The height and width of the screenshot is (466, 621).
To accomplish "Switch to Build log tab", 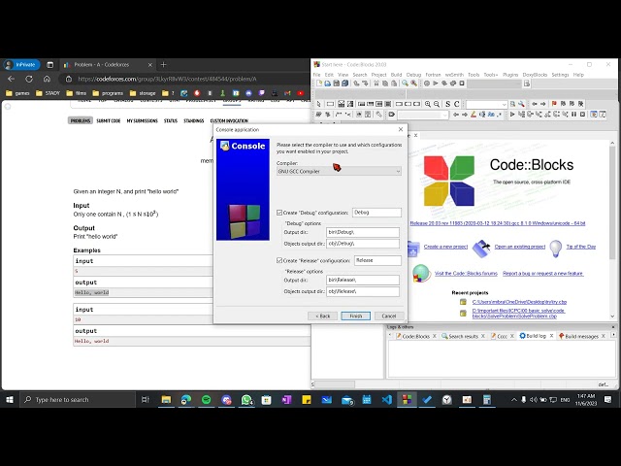I will 537,336.
